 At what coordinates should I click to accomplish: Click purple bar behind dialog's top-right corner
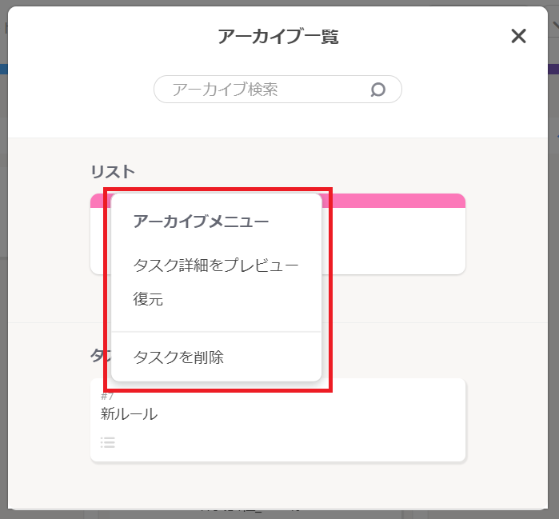pos(553,70)
